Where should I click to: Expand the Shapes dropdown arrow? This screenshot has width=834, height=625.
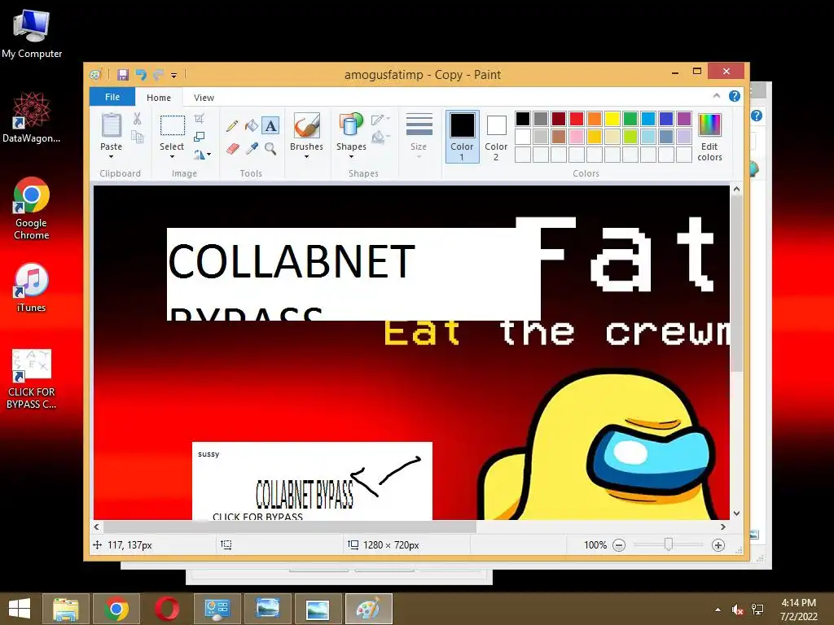click(351, 157)
